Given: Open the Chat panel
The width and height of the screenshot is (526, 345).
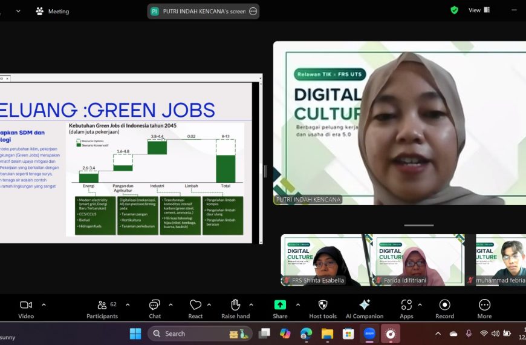Looking at the screenshot, I should (x=155, y=309).
